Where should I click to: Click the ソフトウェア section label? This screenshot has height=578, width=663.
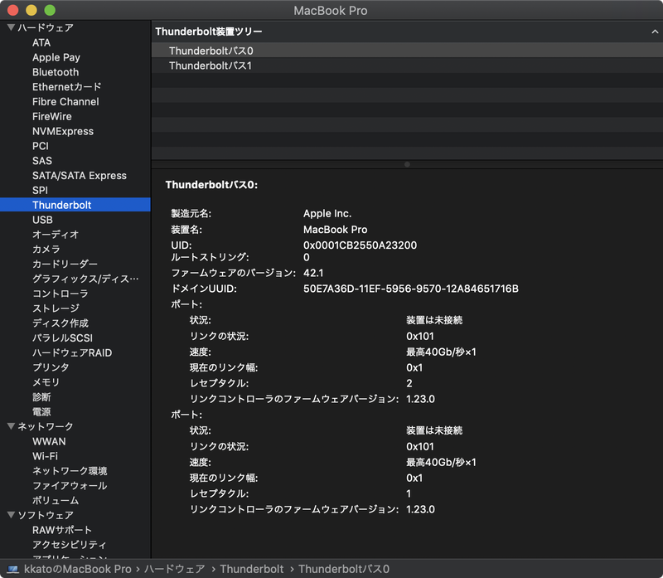coord(46,515)
